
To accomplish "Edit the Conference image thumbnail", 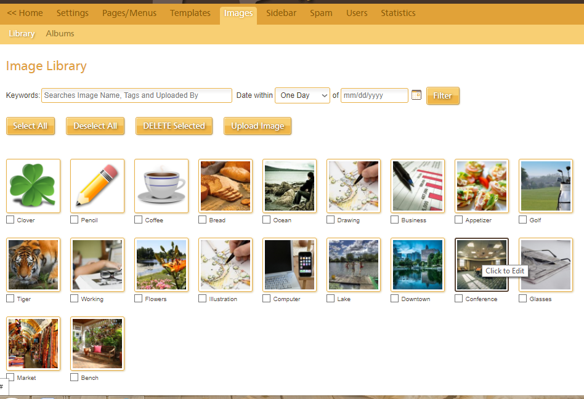I will click(x=482, y=265).
